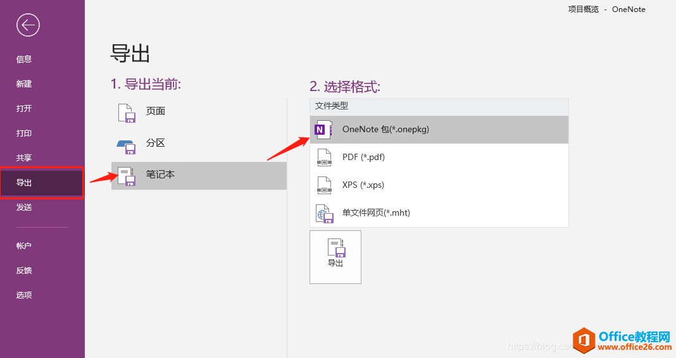The image size is (676, 358).
Task: Open the 帐户 menu item
Action: 24,245
